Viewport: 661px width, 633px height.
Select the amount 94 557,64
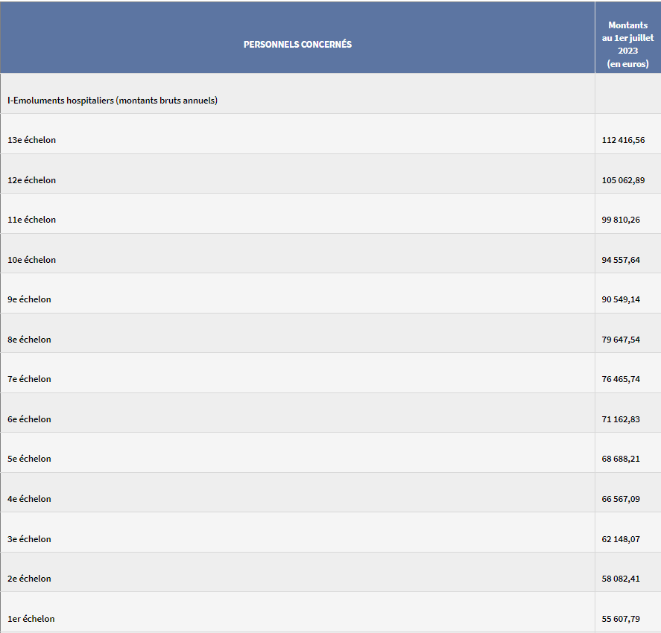tap(621, 260)
